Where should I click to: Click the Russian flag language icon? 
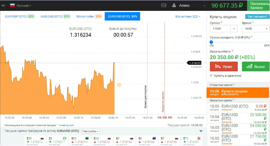tap(12, 6)
